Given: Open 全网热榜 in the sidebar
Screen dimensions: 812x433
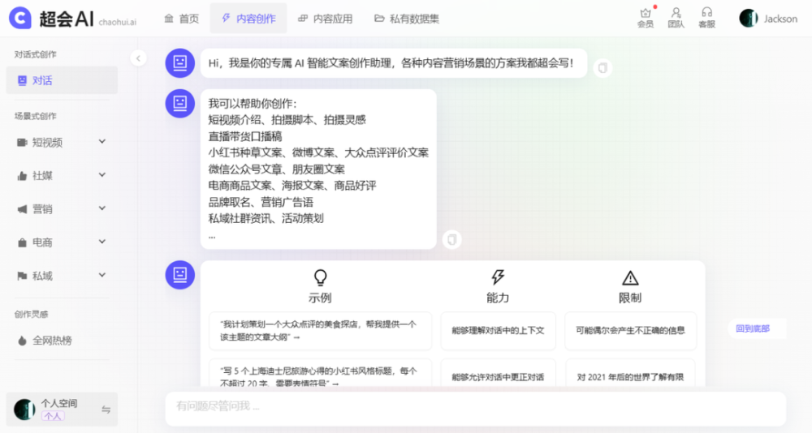Looking at the screenshot, I should click(62, 341).
